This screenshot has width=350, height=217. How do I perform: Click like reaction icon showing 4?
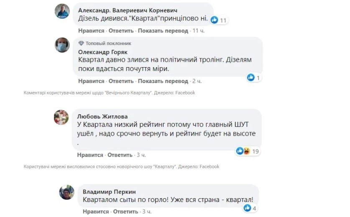pyautogui.click(x=248, y=207)
